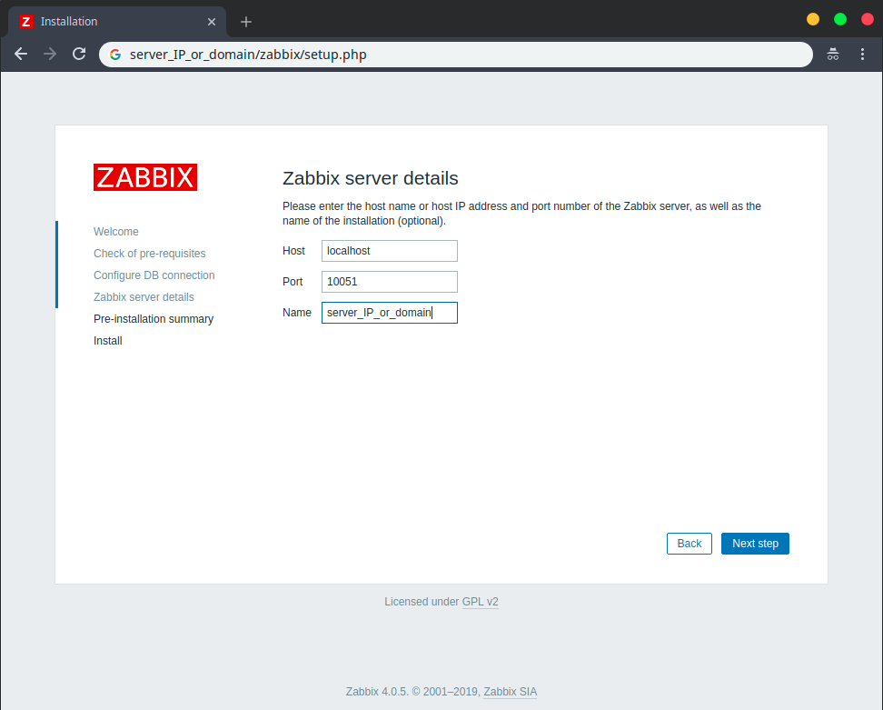
Task: Click the Name label
Action: pyautogui.click(x=297, y=313)
